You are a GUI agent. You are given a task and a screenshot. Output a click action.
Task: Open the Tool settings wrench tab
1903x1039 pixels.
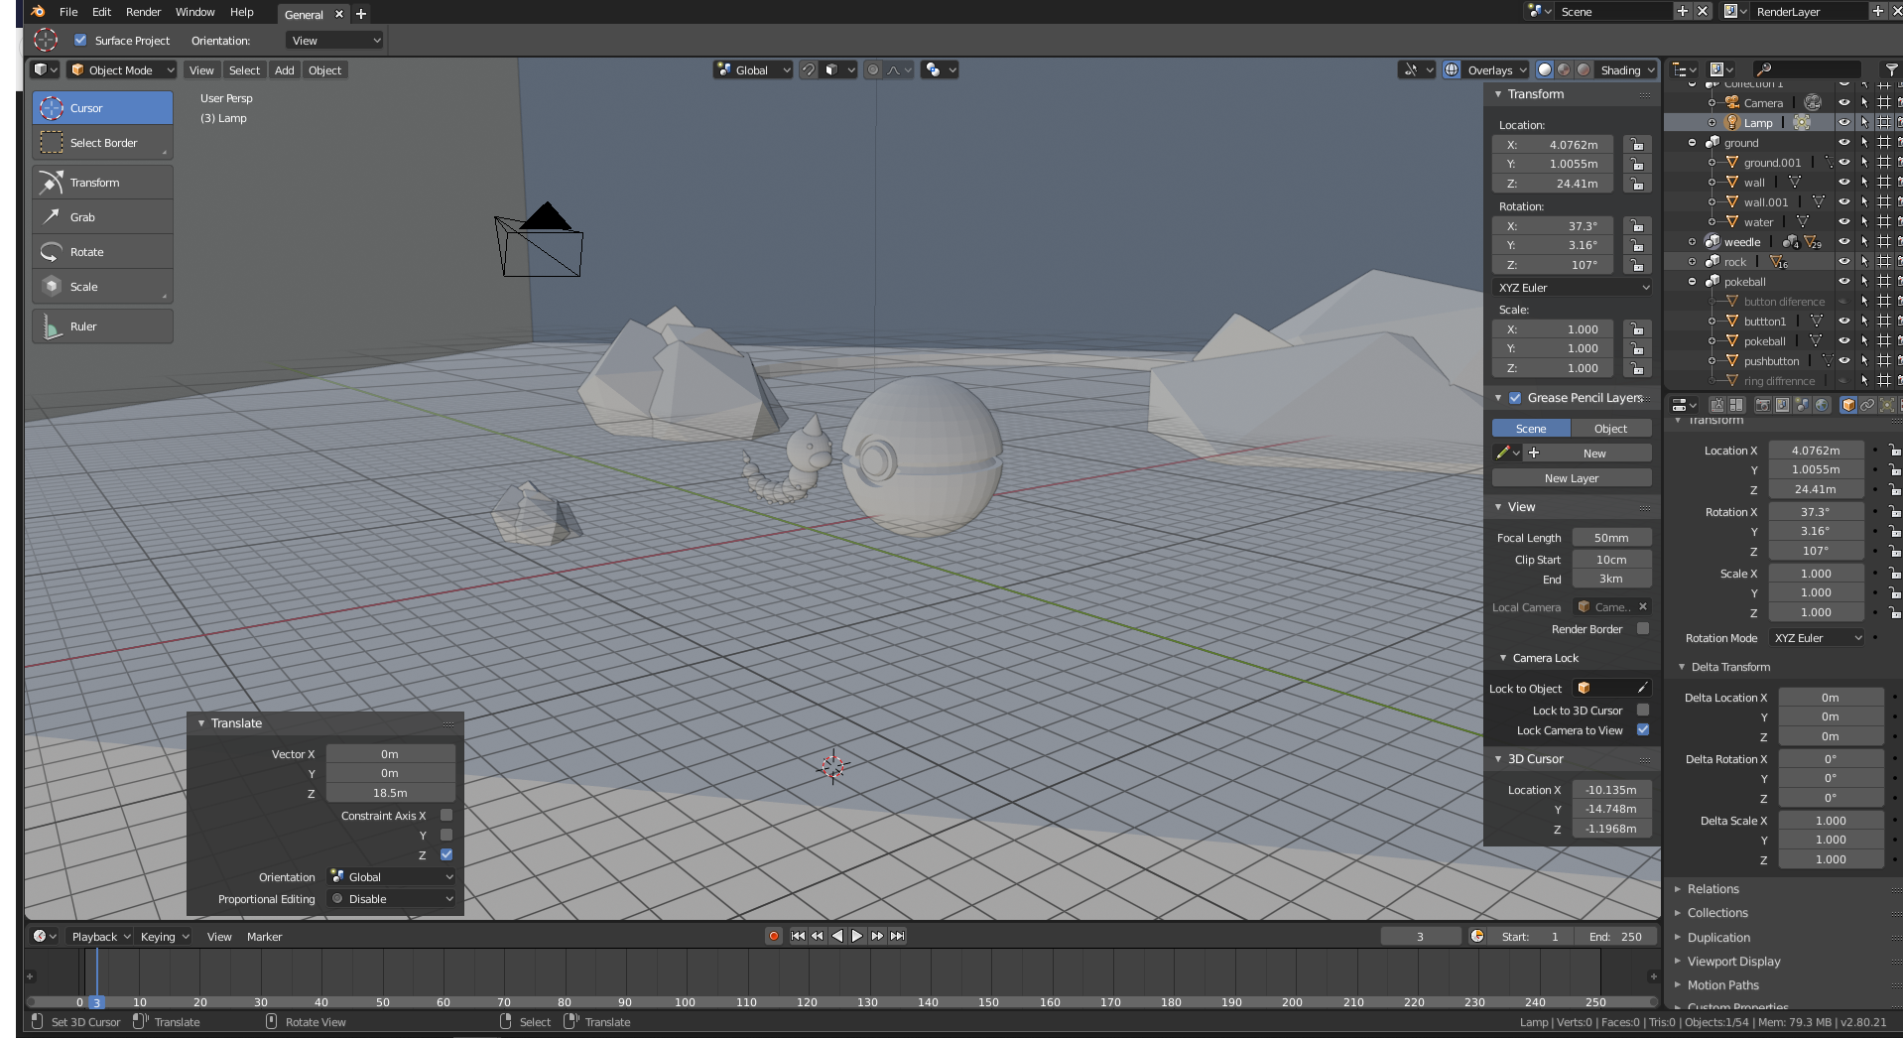point(1716,405)
